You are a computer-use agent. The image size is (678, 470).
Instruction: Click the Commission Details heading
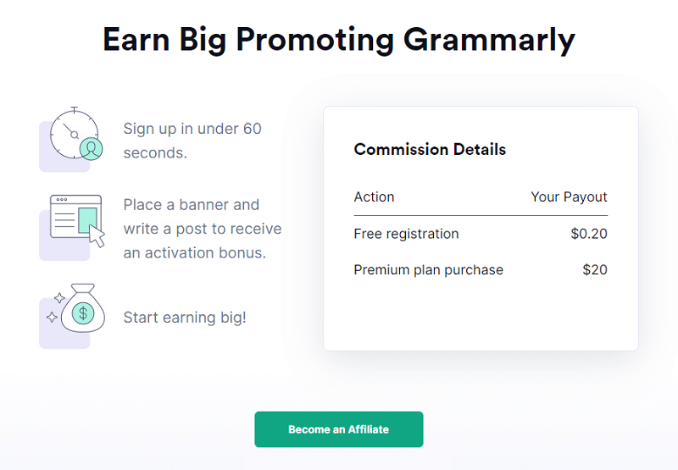[430, 149]
